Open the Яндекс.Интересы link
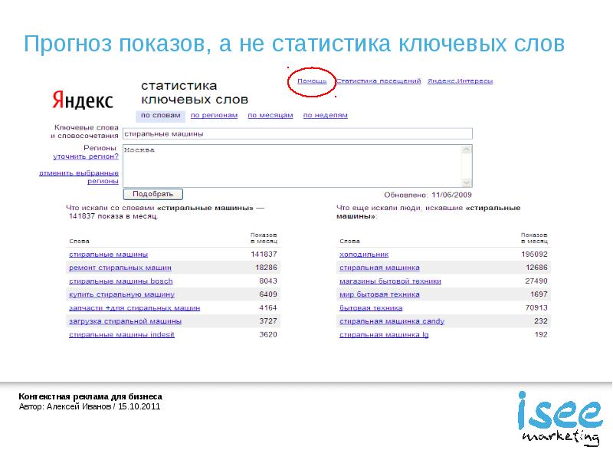The image size is (613, 460). tap(460, 80)
